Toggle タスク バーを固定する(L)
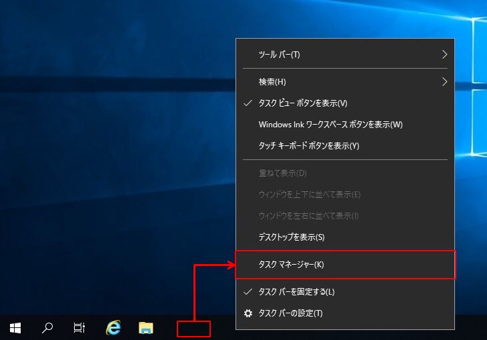 pos(345,292)
